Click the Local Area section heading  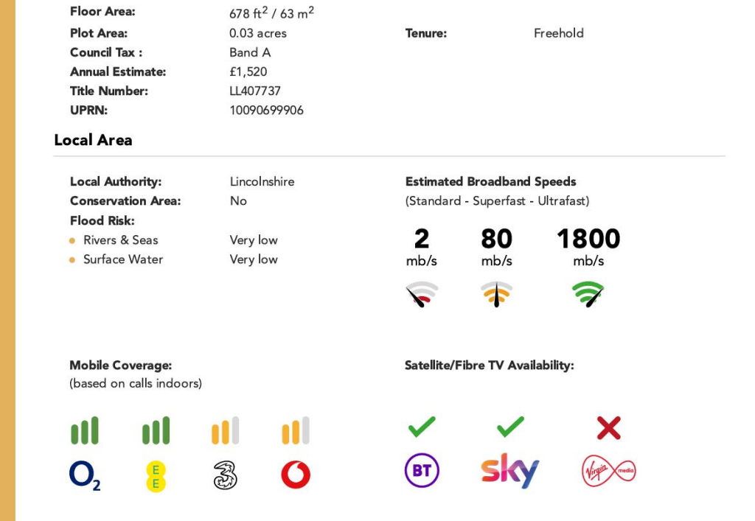pos(93,140)
